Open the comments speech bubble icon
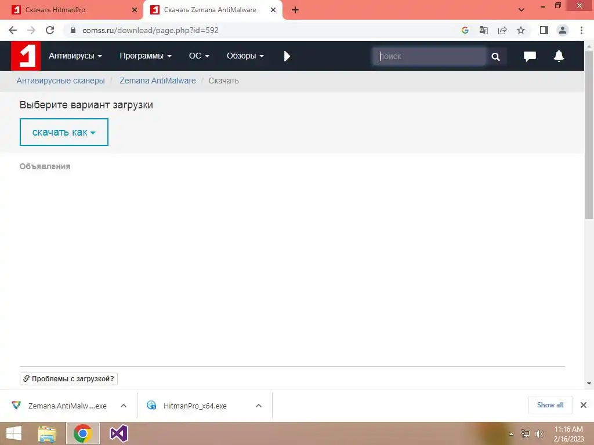 [530, 56]
